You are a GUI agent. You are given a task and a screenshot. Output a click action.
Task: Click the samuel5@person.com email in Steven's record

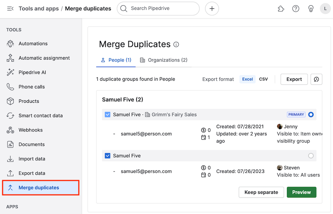pyautogui.click(x=146, y=171)
